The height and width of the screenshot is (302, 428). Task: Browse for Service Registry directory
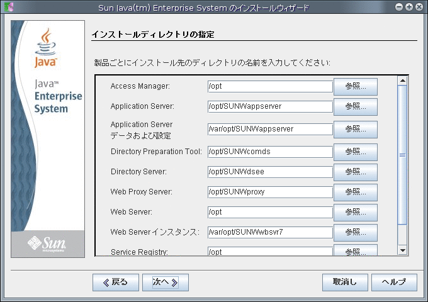coord(356,250)
